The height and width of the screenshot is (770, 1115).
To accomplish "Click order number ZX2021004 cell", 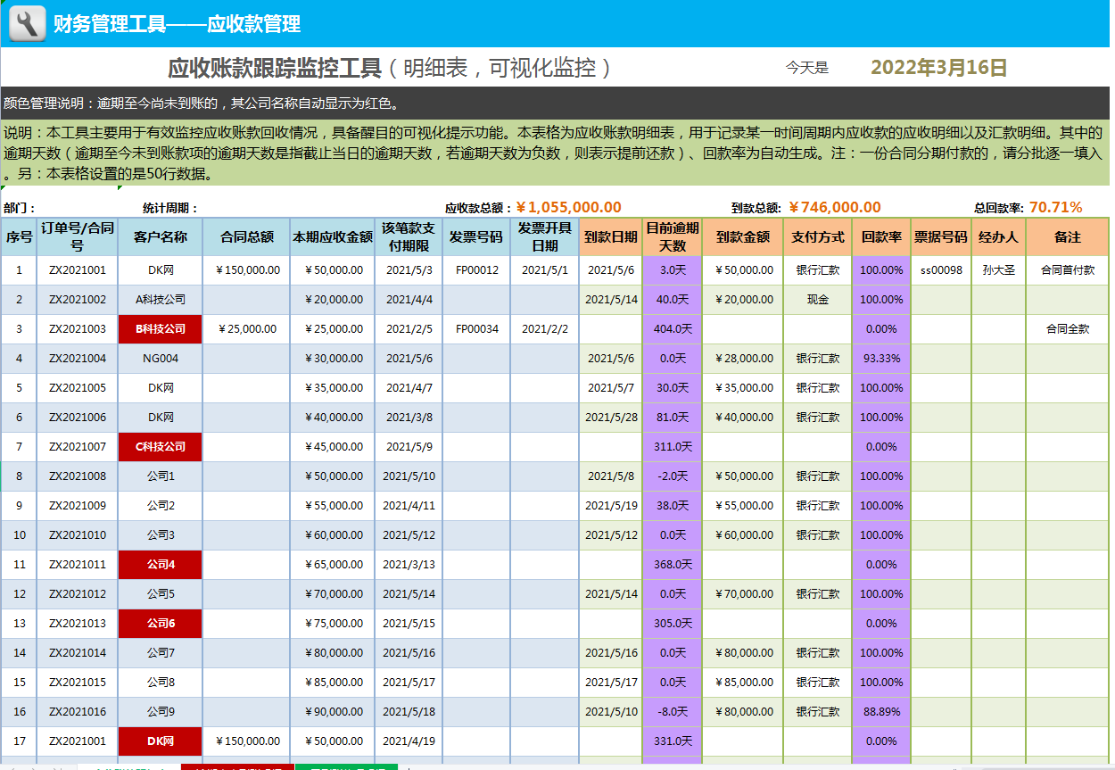I will 78,359.
